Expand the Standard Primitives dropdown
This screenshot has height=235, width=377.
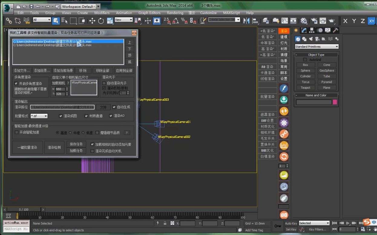point(316,47)
